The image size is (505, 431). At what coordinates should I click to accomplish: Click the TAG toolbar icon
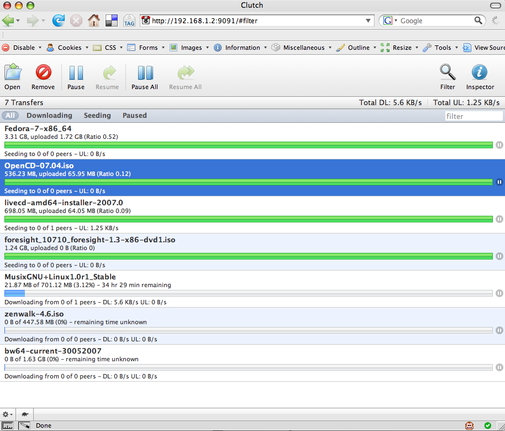coord(129,21)
